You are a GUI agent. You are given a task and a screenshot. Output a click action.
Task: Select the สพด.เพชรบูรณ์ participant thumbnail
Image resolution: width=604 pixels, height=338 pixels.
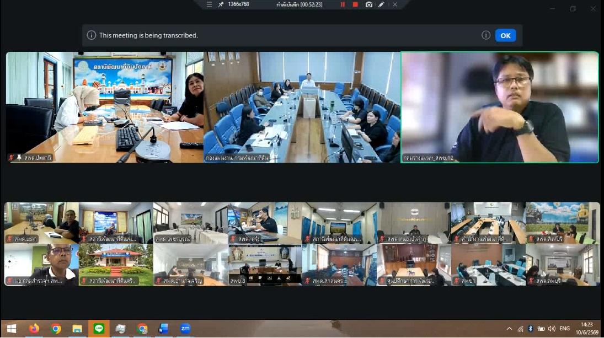190,223
